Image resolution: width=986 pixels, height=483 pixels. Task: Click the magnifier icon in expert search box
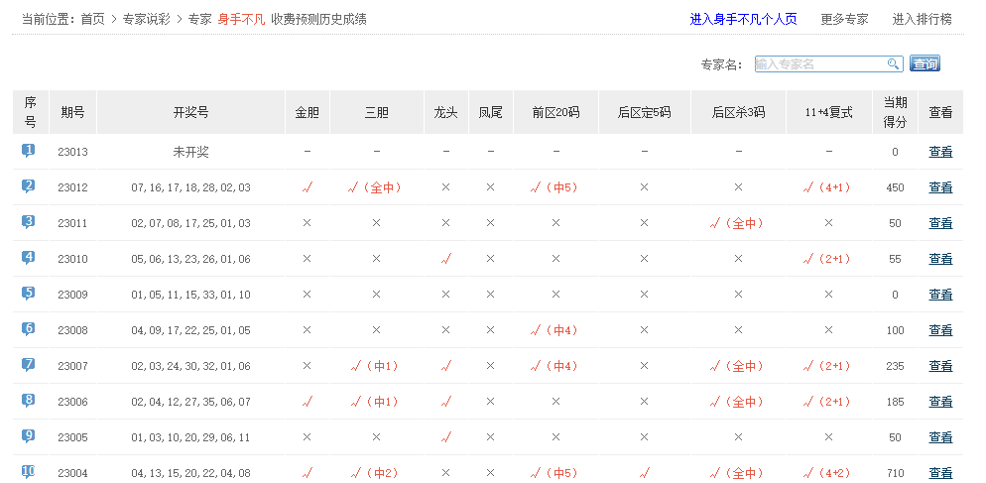pos(893,64)
